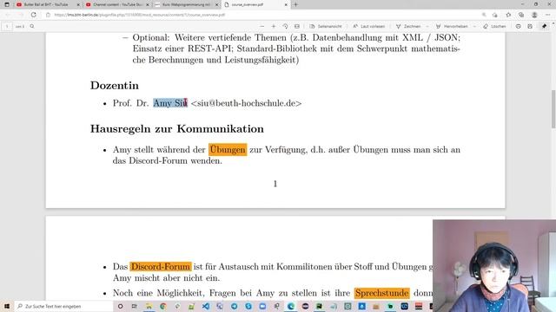The image size is (556, 312).
Task: Click the highlighted text Discord-Forum
Action: tap(161, 266)
